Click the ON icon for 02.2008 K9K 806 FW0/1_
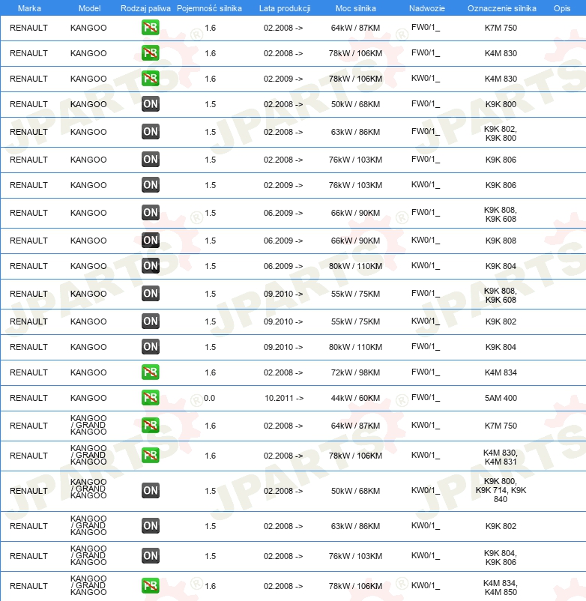The width and height of the screenshot is (586, 601). point(150,159)
